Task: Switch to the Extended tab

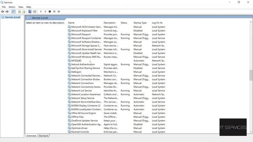Action: coord(31,136)
